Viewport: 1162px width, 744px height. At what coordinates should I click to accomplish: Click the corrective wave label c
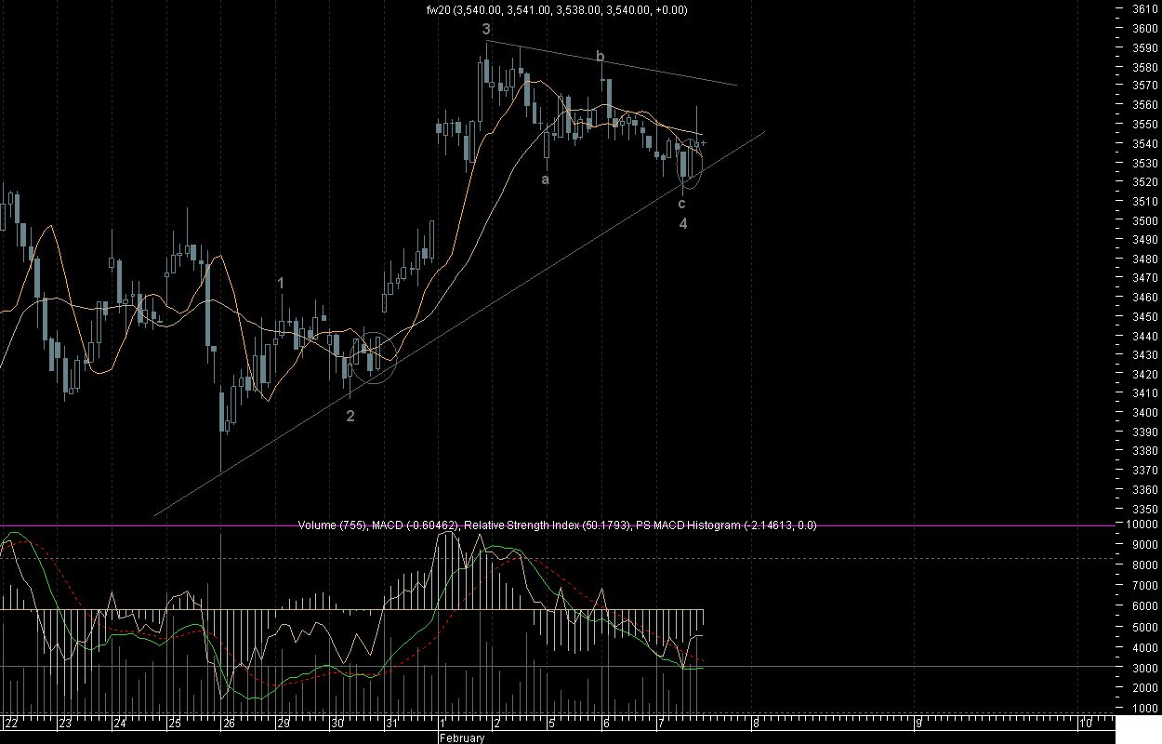point(682,203)
